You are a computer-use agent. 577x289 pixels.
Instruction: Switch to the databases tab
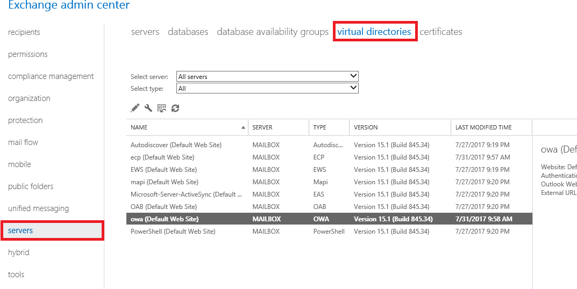pyautogui.click(x=188, y=32)
